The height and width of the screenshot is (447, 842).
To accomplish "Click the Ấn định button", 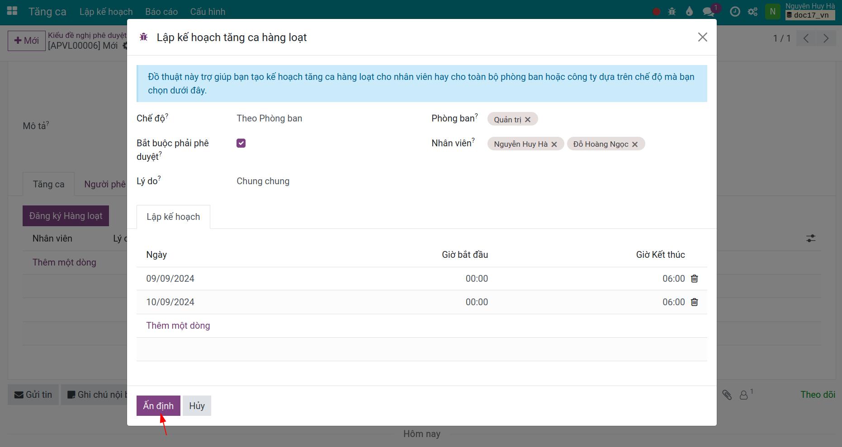I will 158,405.
